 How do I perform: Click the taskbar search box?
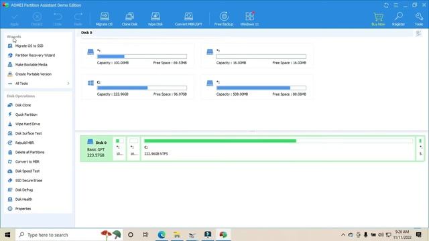(x=70, y=235)
